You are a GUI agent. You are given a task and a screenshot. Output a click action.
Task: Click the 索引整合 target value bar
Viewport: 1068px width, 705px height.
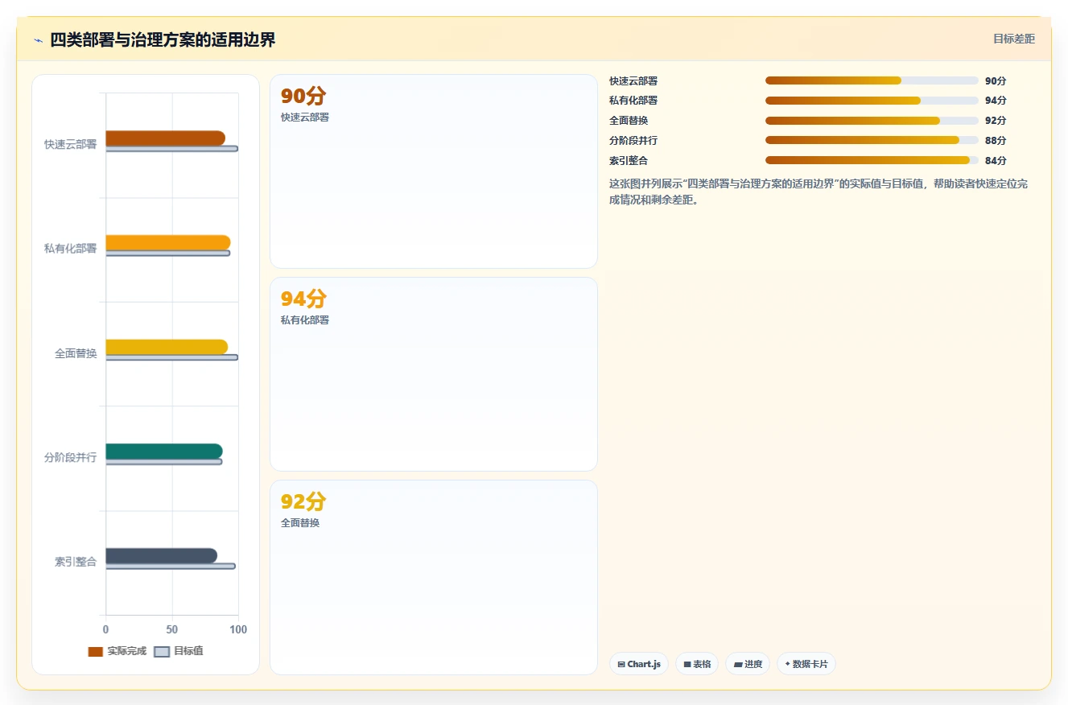tap(171, 567)
